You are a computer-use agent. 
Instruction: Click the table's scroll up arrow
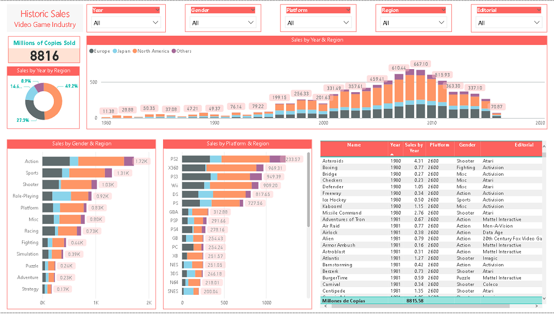coord(544,145)
